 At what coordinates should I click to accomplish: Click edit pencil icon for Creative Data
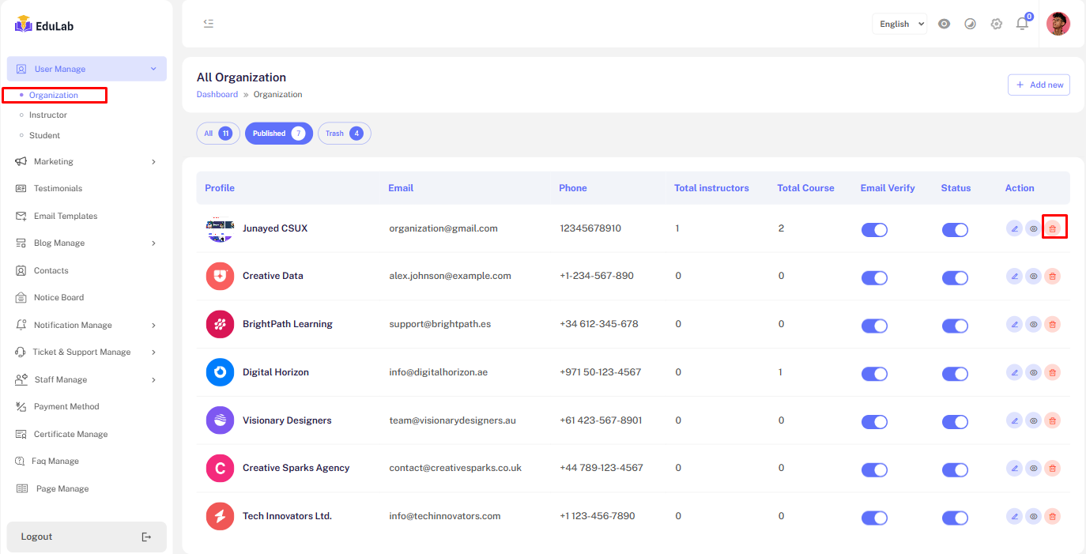point(1014,277)
